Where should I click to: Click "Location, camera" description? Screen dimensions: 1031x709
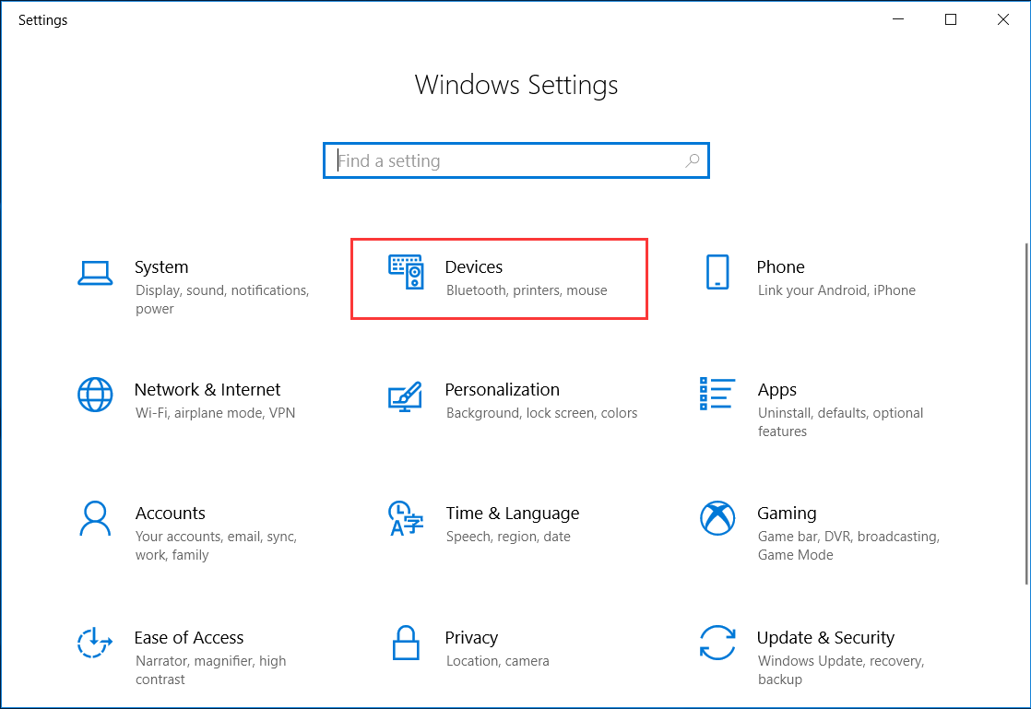(498, 661)
